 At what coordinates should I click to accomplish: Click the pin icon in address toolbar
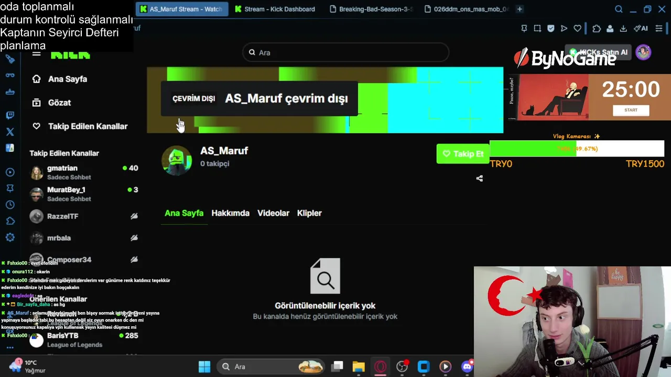coord(524,28)
